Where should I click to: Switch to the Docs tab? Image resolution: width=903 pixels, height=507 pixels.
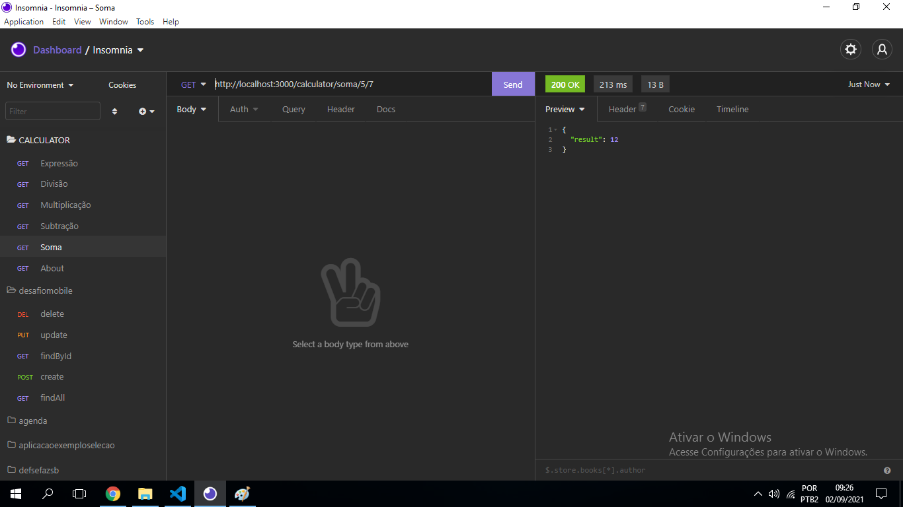[x=386, y=110]
